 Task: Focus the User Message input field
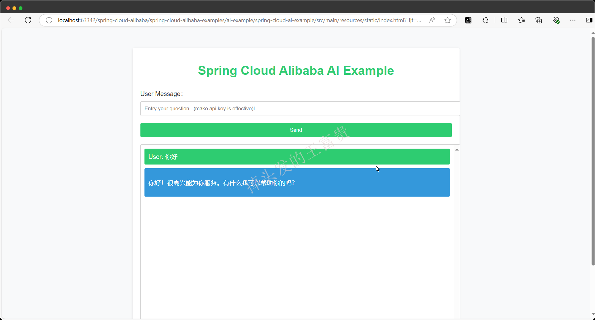pyautogui.click(x=300, y=108)
